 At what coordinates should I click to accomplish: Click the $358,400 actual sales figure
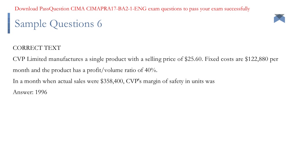(111, 81)
